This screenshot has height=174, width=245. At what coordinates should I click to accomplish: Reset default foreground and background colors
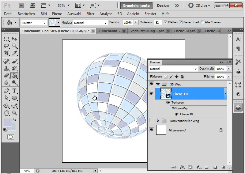click(x=5, y=130)
